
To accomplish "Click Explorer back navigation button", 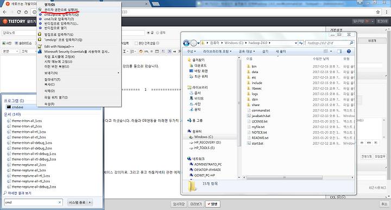I will click(x=186, y=43).
